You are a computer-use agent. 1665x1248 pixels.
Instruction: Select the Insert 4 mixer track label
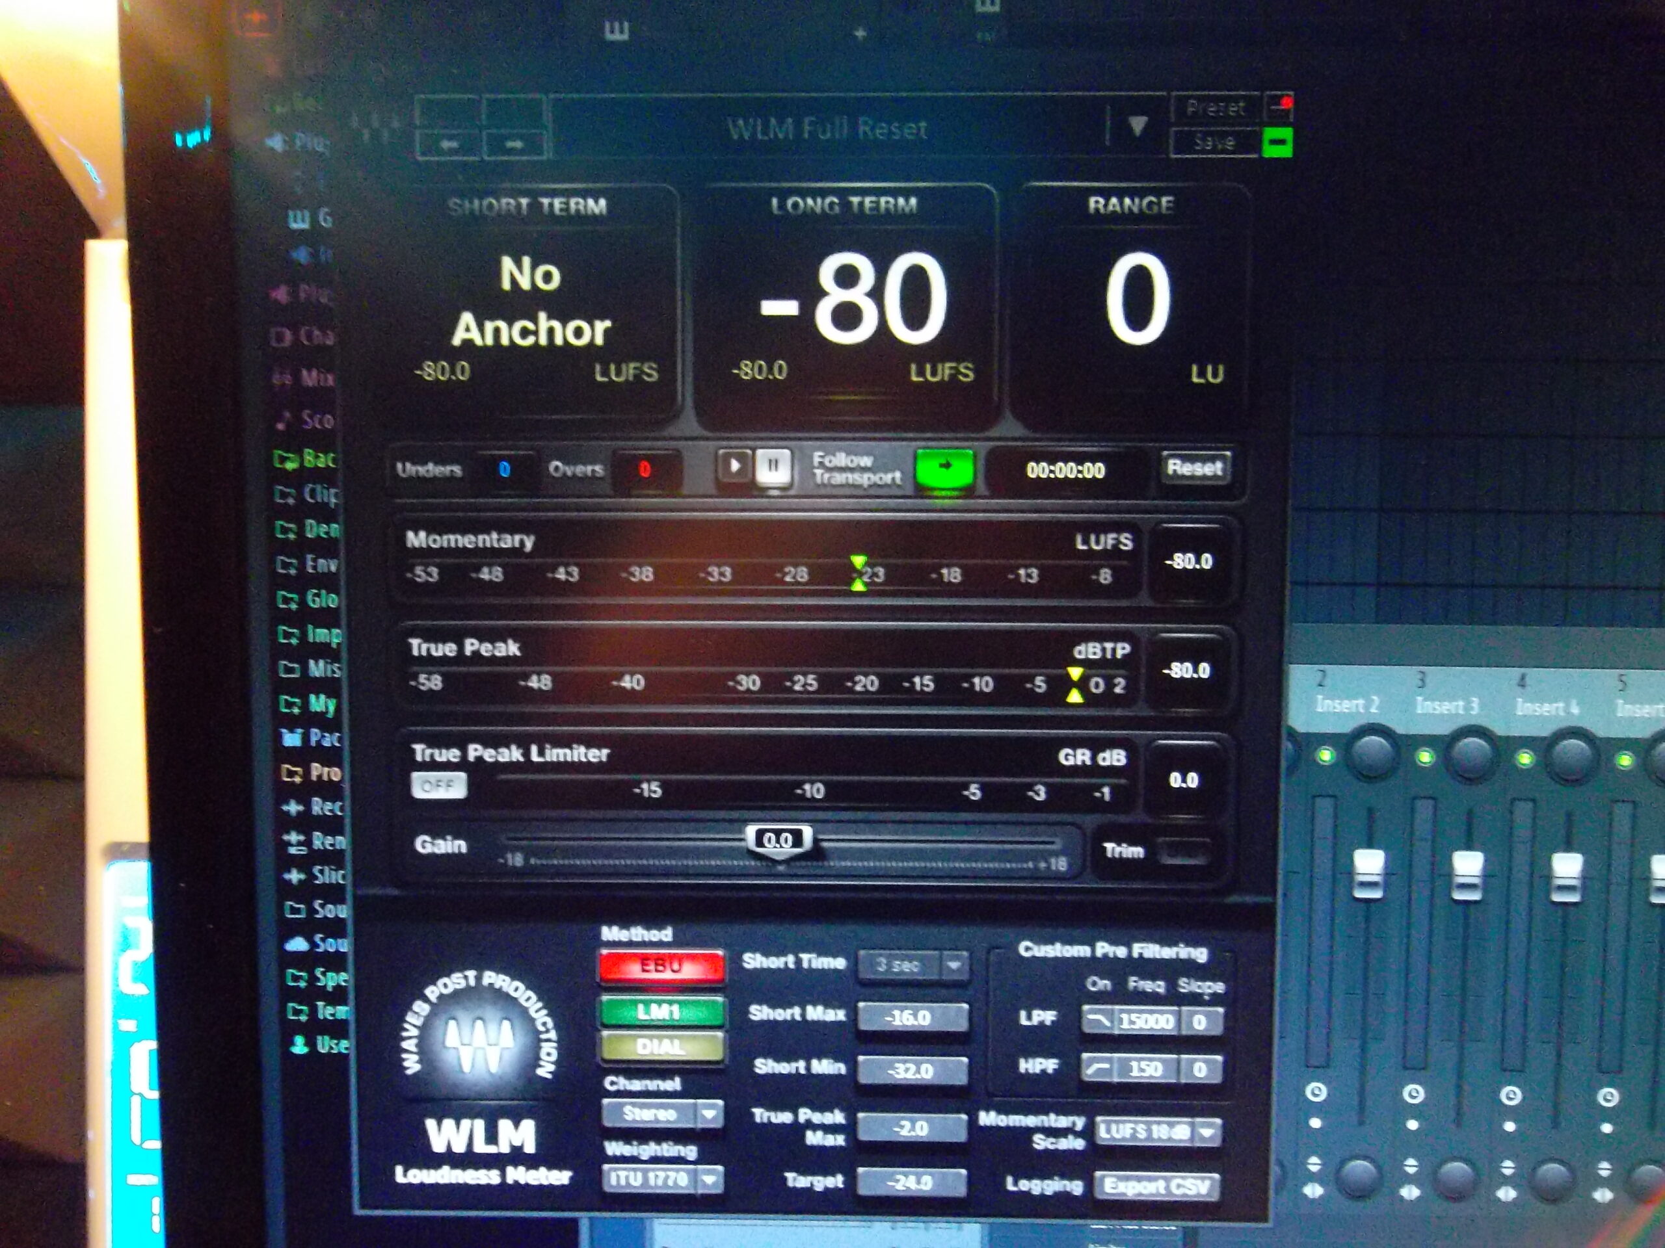[1547, 707]
